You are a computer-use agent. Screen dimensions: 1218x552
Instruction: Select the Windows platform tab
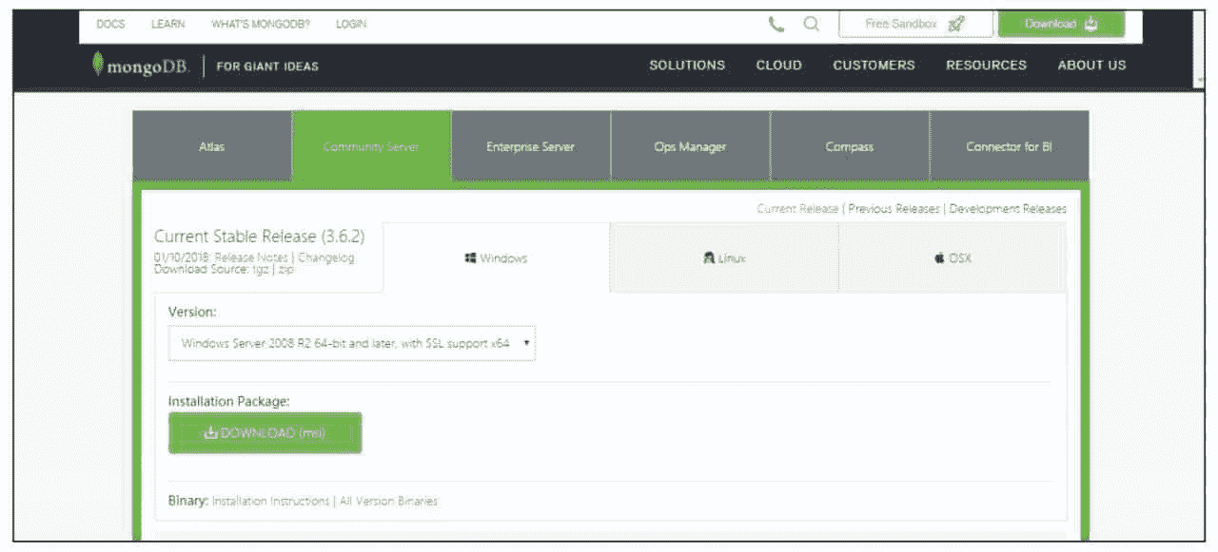(x=496, y=258)
